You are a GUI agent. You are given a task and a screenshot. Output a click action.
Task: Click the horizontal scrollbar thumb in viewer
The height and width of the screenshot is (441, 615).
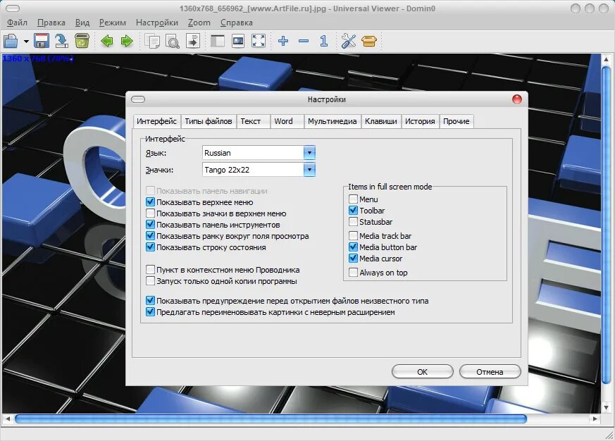point(271,419)
